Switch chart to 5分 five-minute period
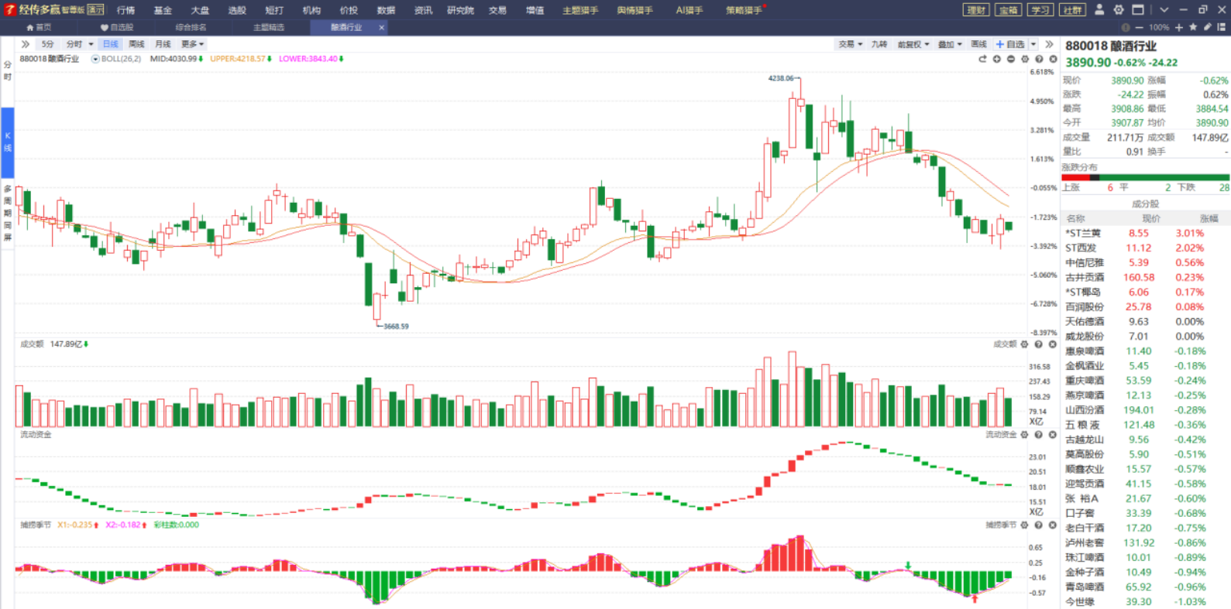The width and height of the screenshot is (1231, 609). (x=48, y=44)
